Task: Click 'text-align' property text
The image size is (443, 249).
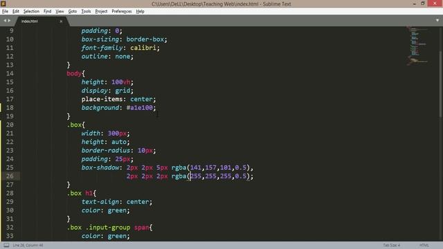Action: point(100,202)
